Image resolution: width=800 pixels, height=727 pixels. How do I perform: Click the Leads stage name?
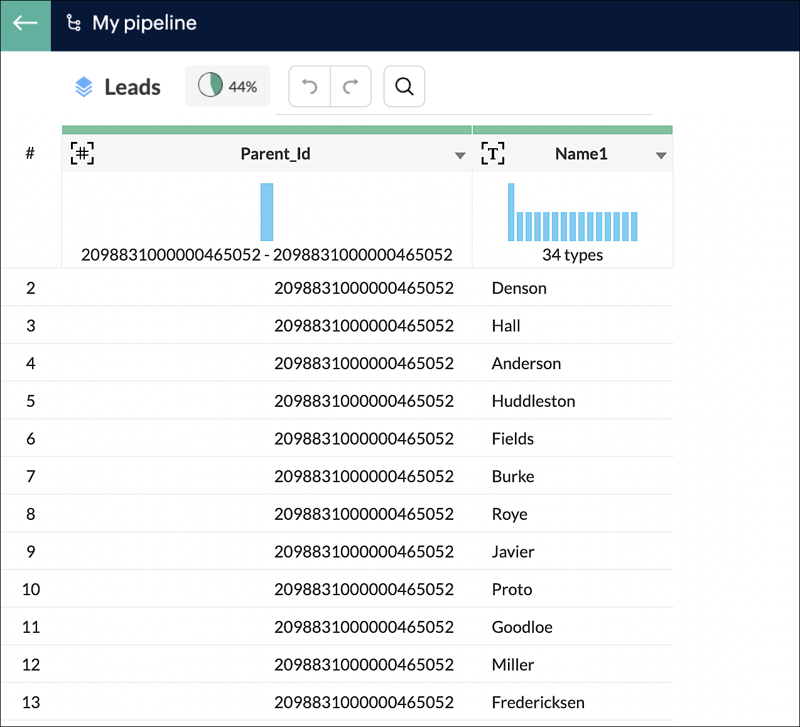coord(132,87)
